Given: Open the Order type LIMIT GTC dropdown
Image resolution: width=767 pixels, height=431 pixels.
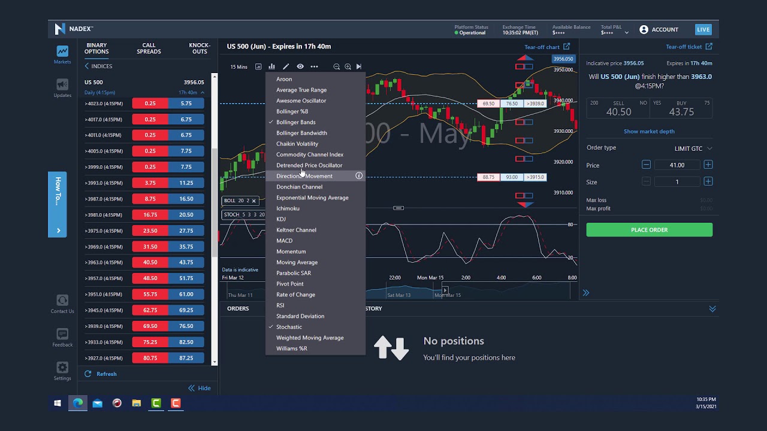Looking at the screenshot, I should click(x=693, y=148).
